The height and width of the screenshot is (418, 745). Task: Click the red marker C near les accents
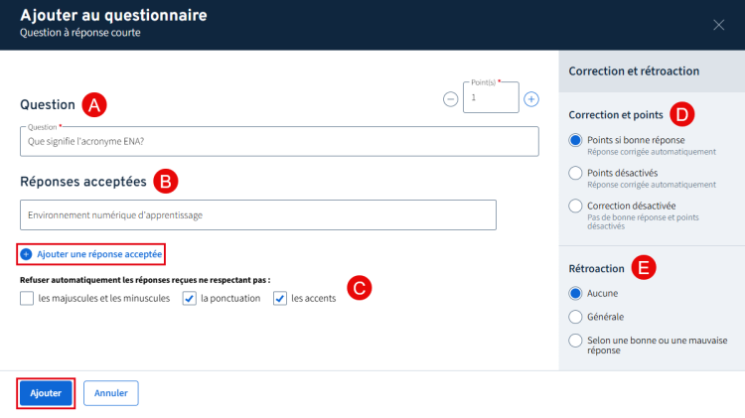(362, 289)
